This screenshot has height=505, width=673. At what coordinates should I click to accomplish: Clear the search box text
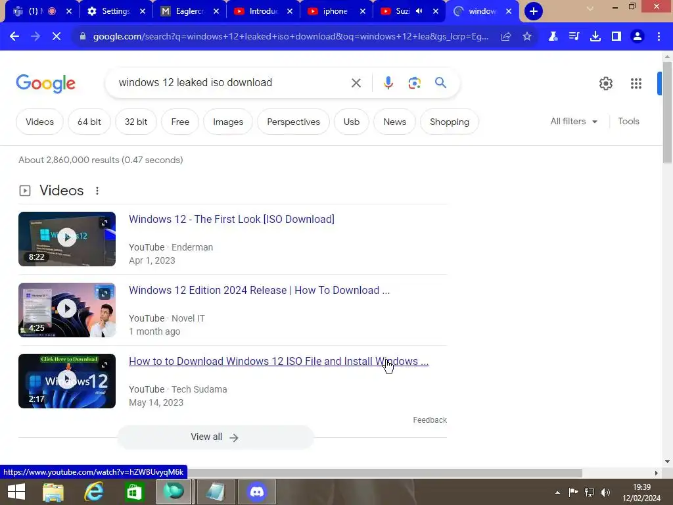pos(356,83)
